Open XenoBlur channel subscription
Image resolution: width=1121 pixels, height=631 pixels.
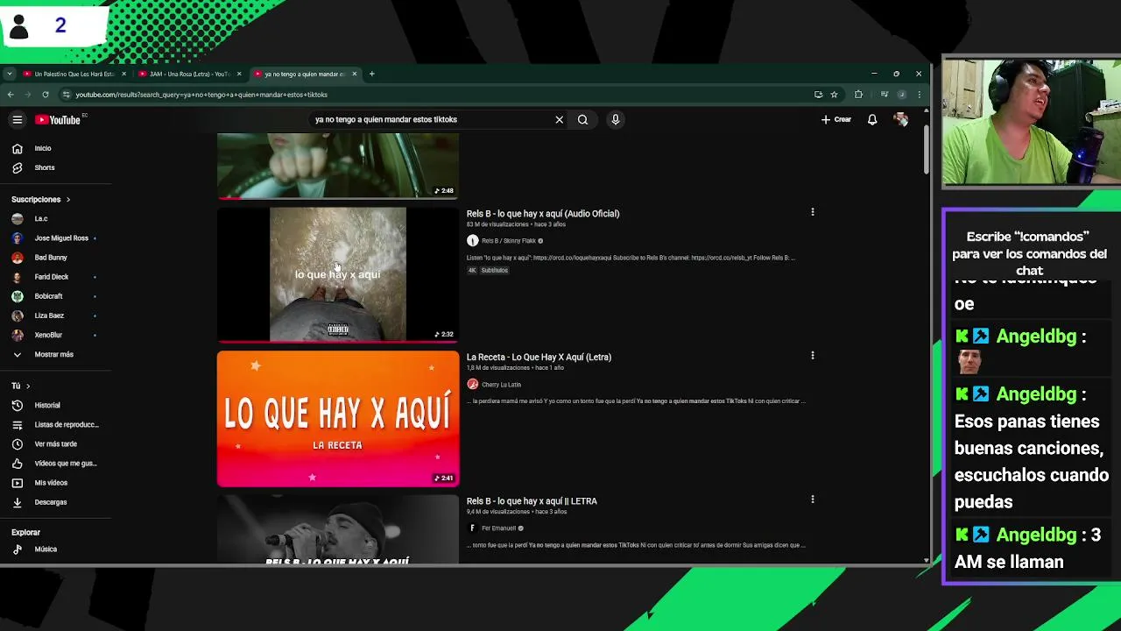pyautogui.click(x=48, y=335)
